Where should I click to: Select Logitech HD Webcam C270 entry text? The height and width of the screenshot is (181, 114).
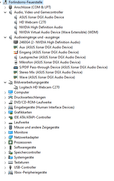(x=39, y=87)
